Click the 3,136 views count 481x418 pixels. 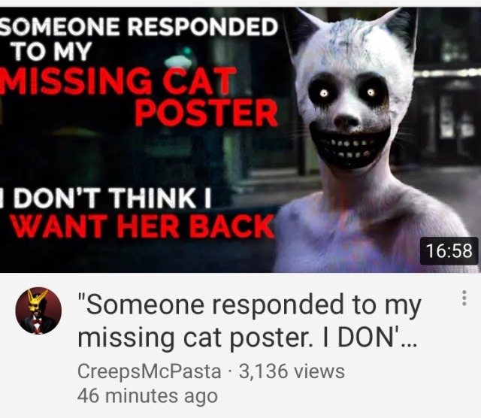click(292, 371)
